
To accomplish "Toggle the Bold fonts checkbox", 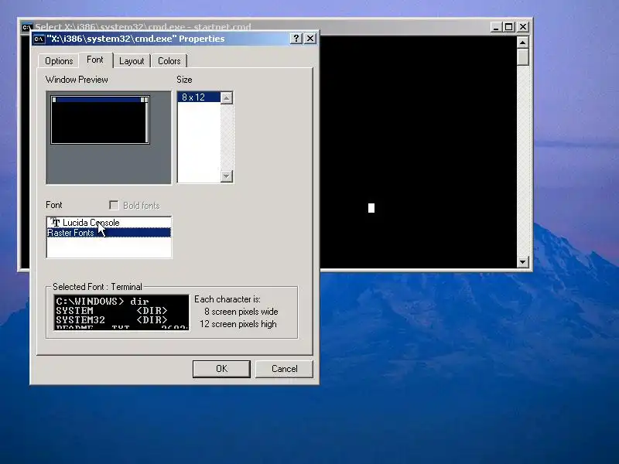I will pyautogui.click(x=114, y=205).
